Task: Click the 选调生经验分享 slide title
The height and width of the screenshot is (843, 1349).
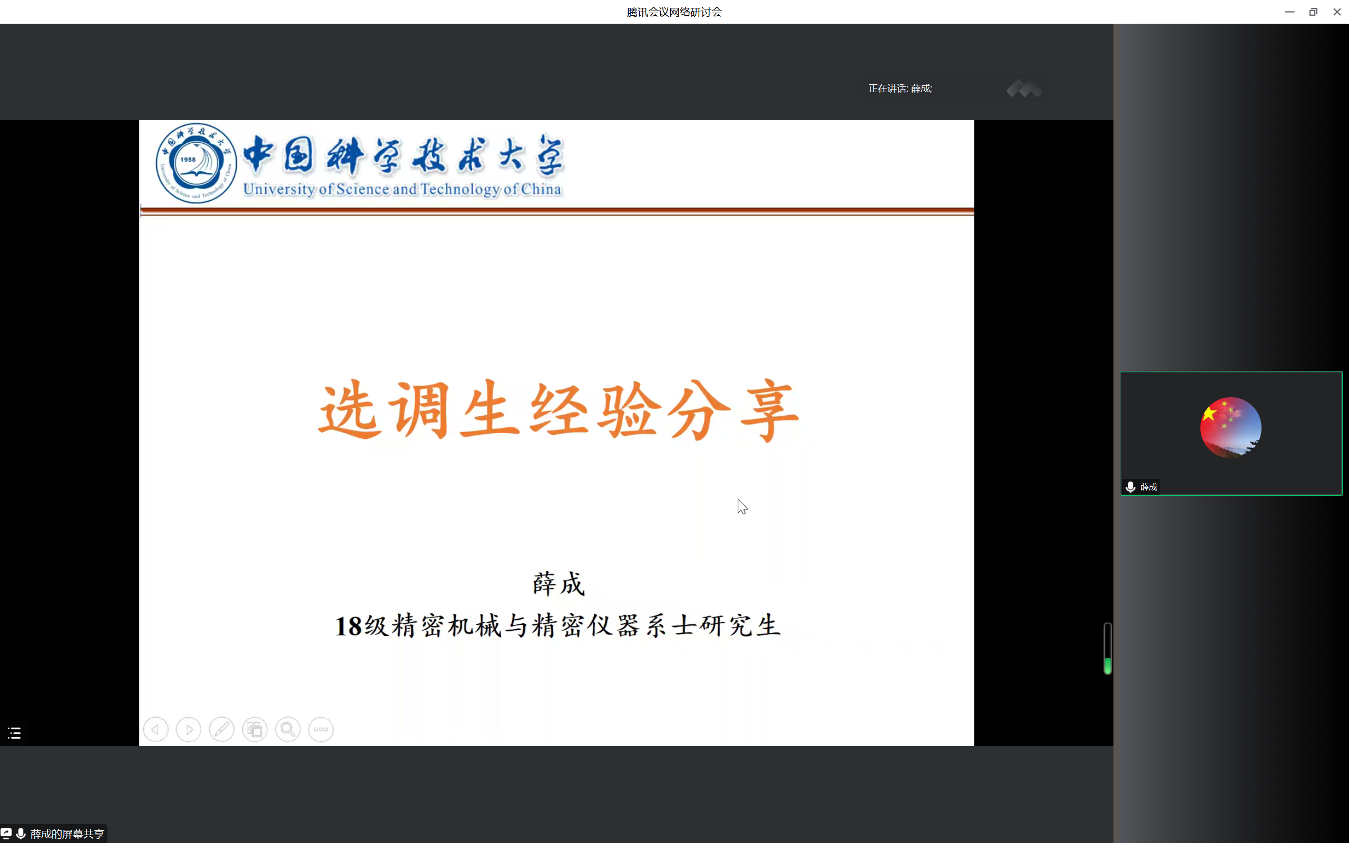Action: (559, 411)
